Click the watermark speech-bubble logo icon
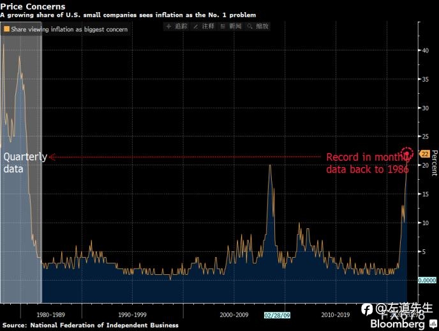Screen dimensions: 439x331 point(367,309)
